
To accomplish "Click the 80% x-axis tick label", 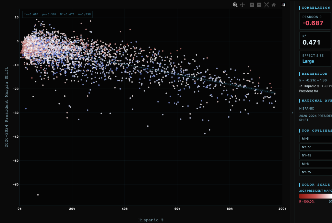I will 230,209.
